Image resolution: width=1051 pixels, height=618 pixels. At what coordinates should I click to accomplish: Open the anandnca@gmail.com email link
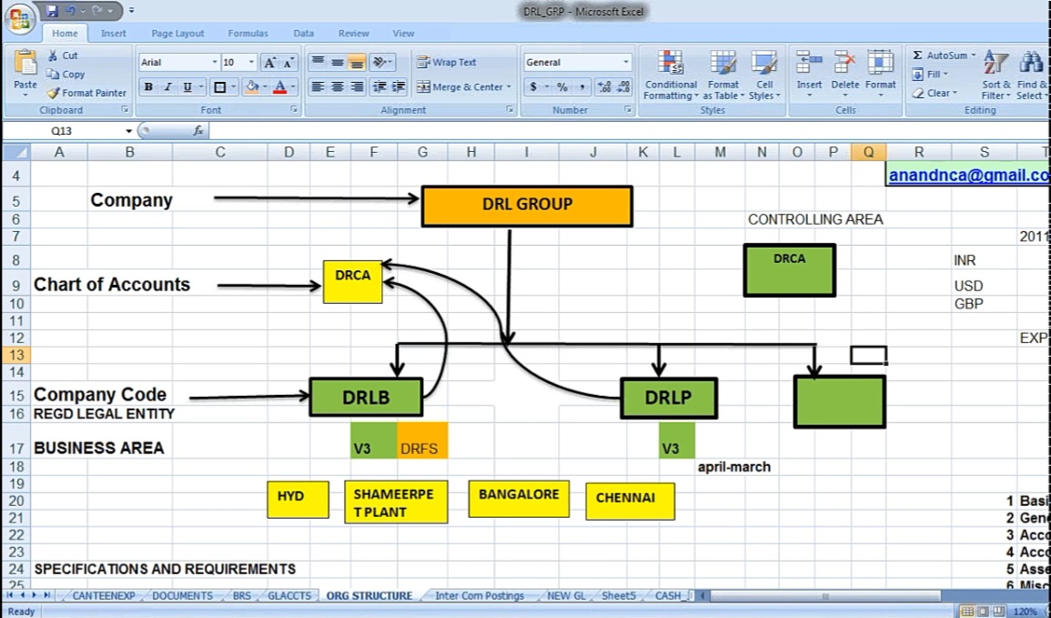[968, 175]
